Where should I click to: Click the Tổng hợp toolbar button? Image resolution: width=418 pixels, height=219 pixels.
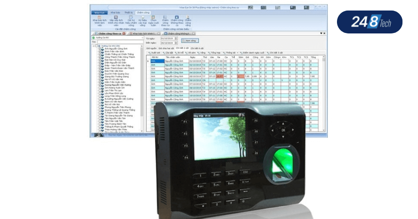(214, 53)
